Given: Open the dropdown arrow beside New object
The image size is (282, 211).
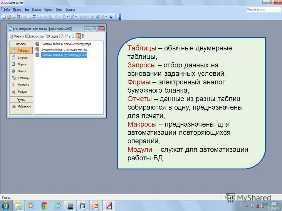Looking at the screenshot, I should pos(106,17).
